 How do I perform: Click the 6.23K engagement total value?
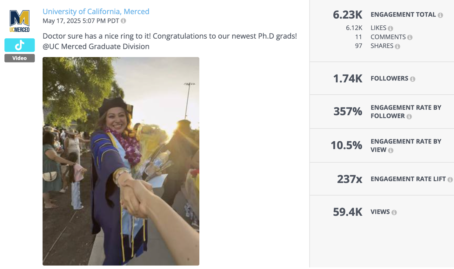tap(348, 14)
